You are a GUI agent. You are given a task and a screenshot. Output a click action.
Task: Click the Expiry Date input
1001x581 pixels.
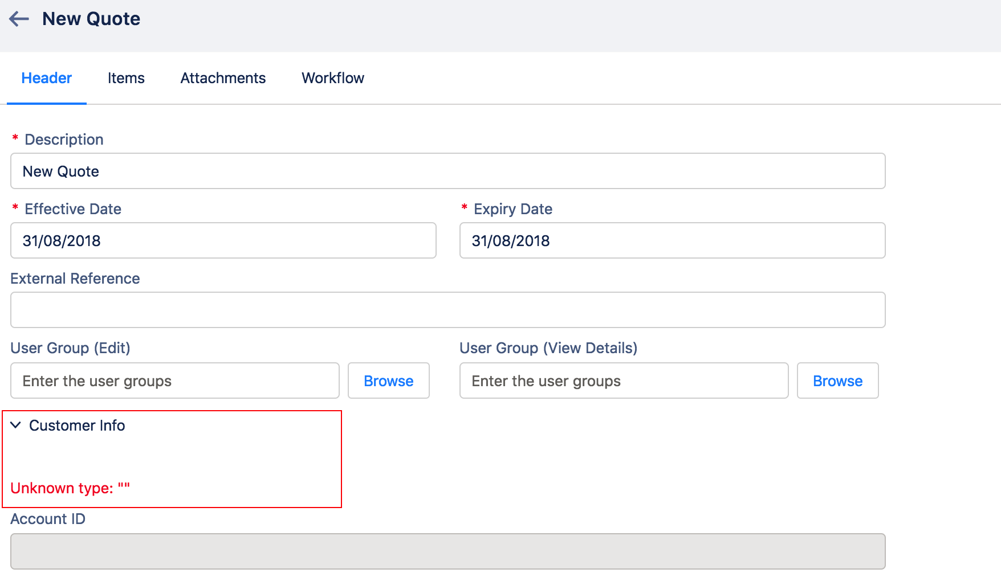coord(672,240)
